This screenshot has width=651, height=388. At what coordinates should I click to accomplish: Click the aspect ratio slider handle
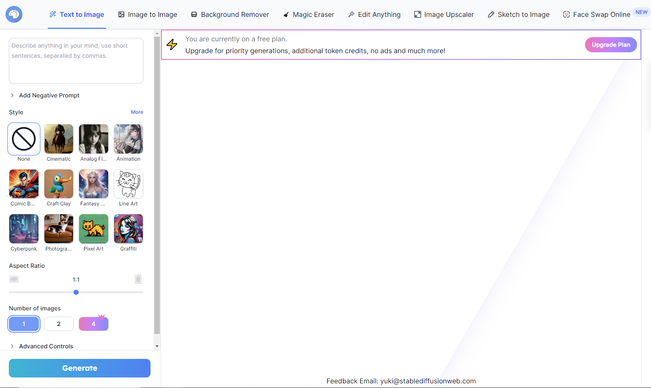pos(76,292)
